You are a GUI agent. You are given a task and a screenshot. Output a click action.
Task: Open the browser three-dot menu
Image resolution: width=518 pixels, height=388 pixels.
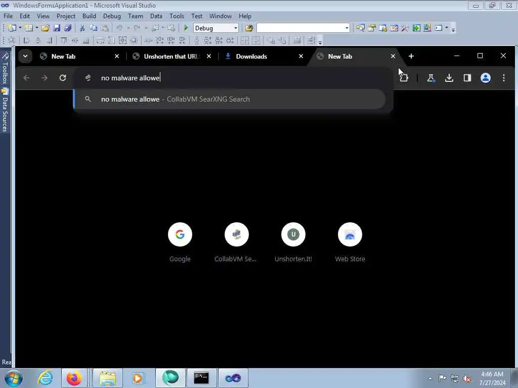click(x=503, y=78)
